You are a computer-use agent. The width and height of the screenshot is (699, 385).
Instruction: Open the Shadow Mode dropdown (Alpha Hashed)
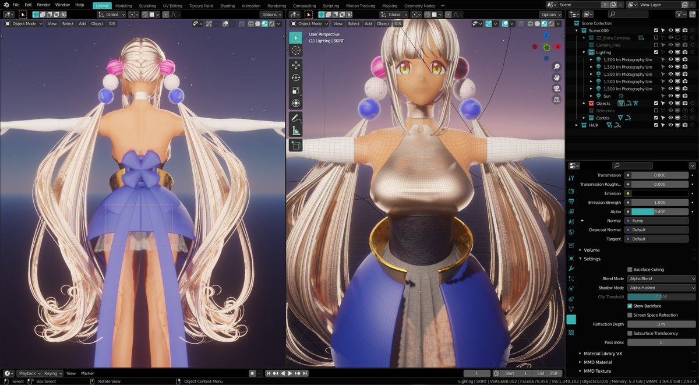point(661,288)
